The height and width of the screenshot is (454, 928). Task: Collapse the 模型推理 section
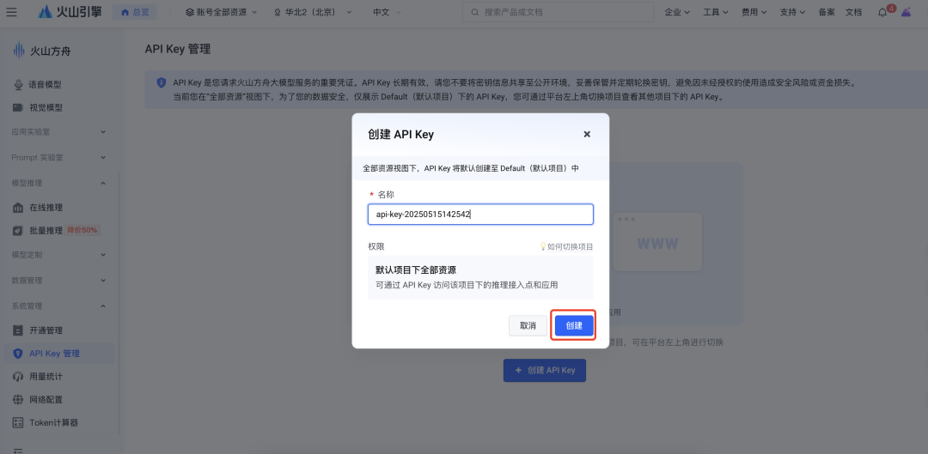click(58, 183)
